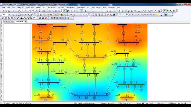Image resolution: width=191 pixels, height=107 pixels.
Task: Open the I/O Control menu
Action: click(x=96, y=7)
